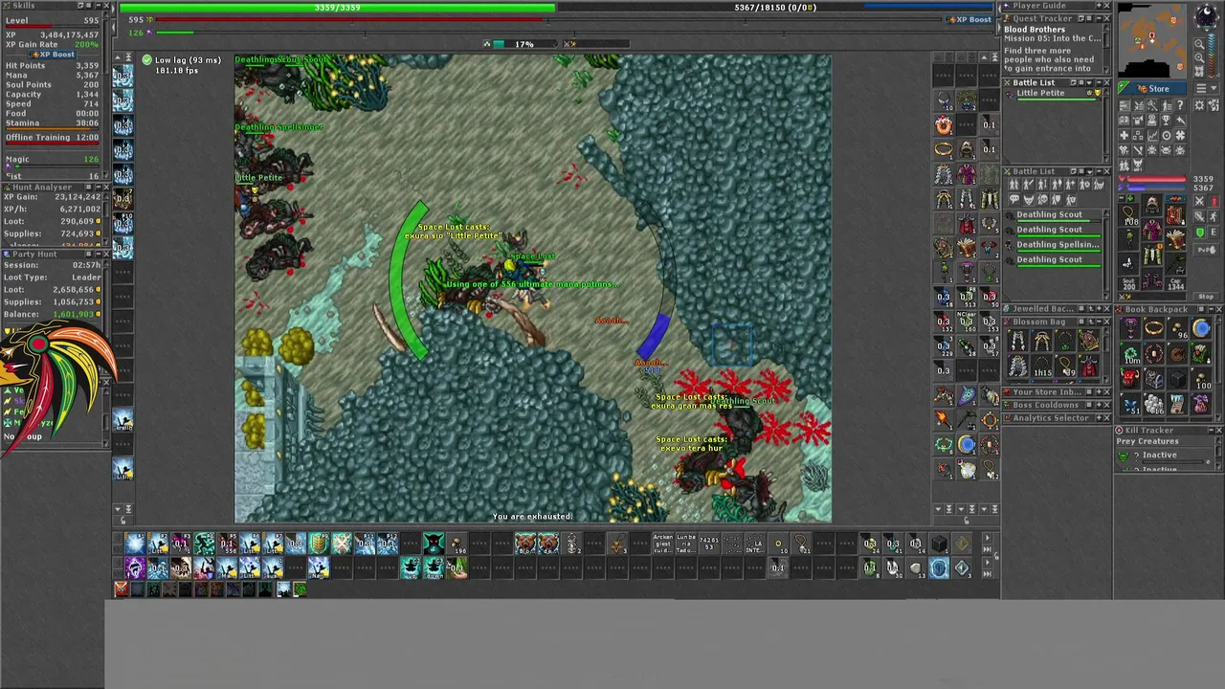1225x689 pixels.
Task: Select the torch item in inventory
Action: coord(943,418)
